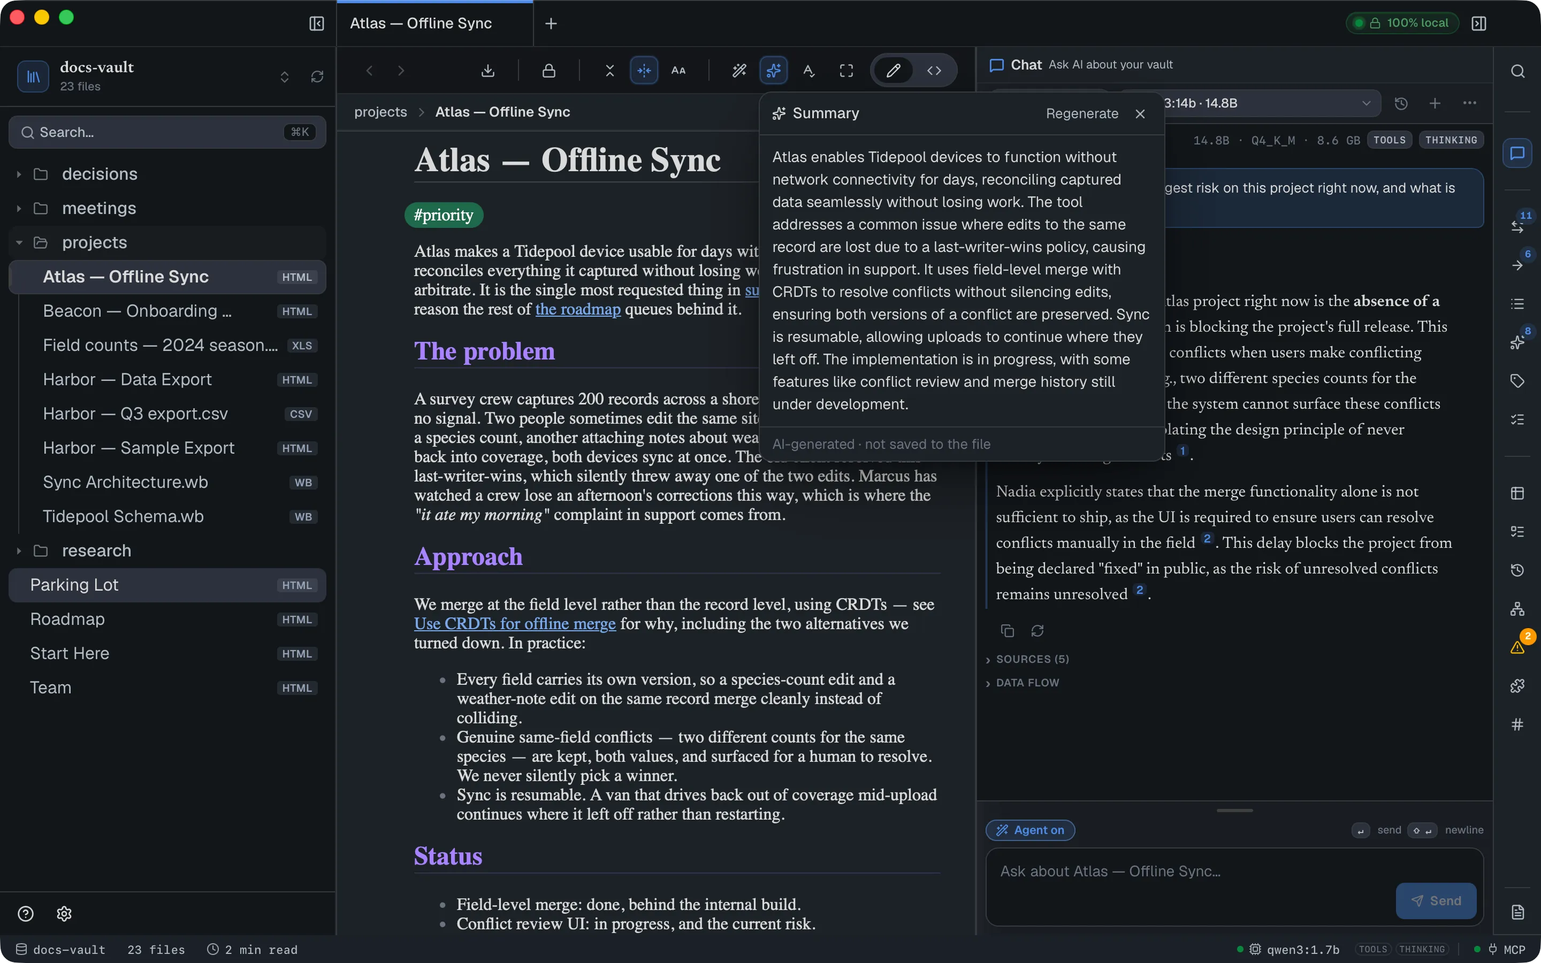Toggle the Agent on pill

tap(1031, 830)
